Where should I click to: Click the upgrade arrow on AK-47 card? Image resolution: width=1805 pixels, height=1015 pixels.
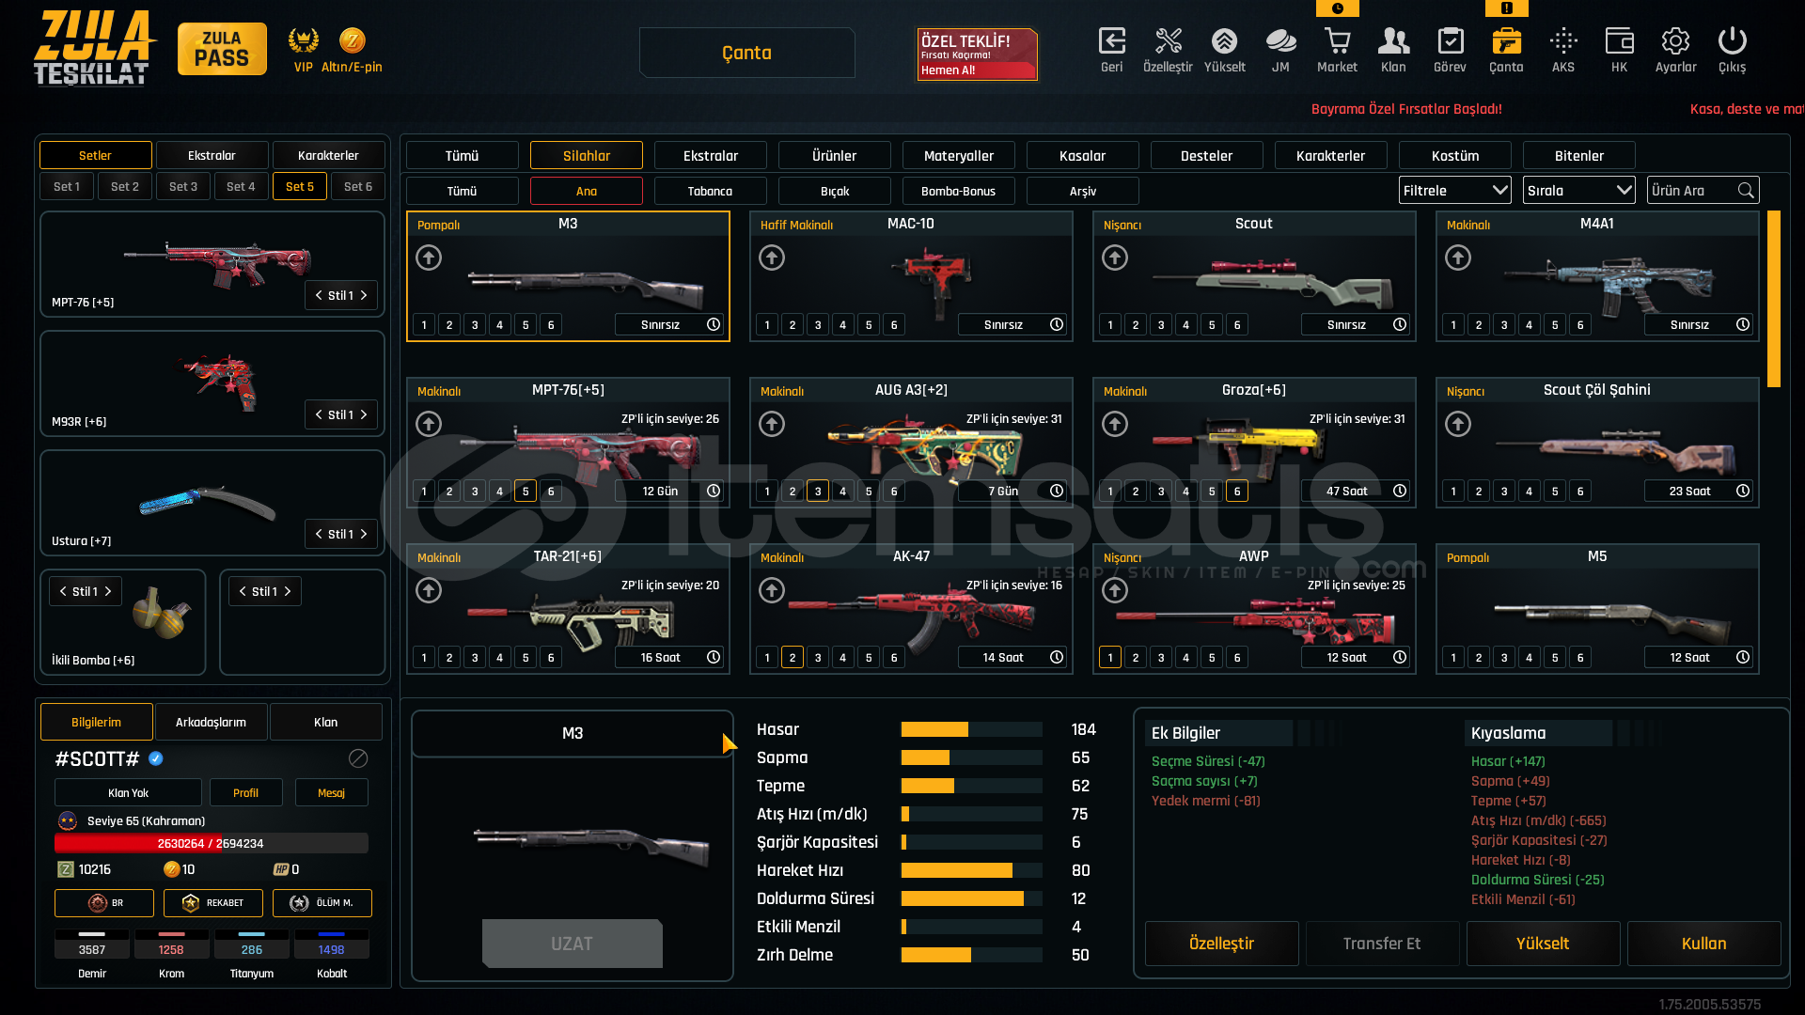coord(772,590)
